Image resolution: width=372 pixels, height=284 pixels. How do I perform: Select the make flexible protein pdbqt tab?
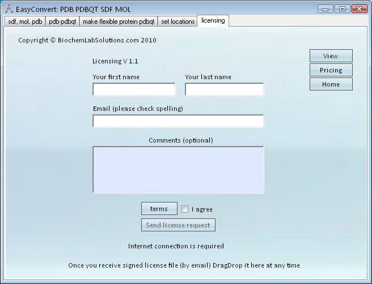(x=118, y=21)
